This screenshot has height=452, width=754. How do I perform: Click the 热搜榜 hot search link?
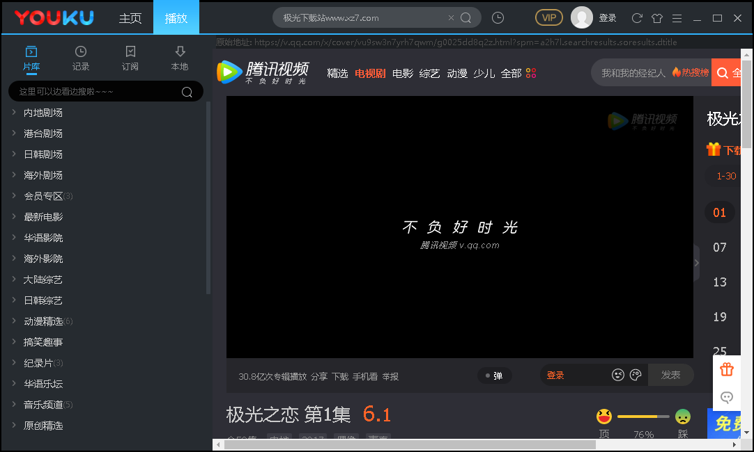click(691, 72)
